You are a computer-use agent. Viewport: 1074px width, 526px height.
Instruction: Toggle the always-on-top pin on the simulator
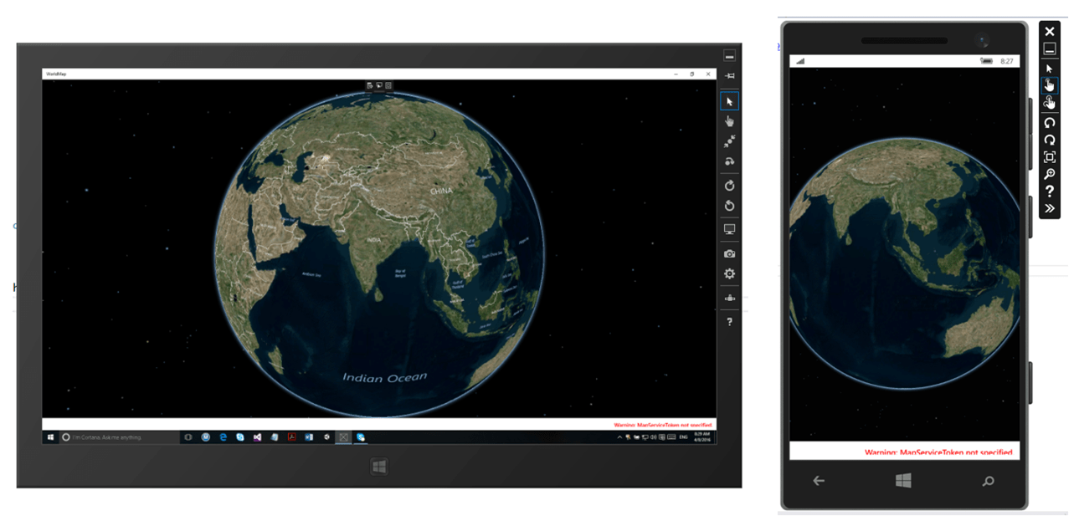[729, 75]
